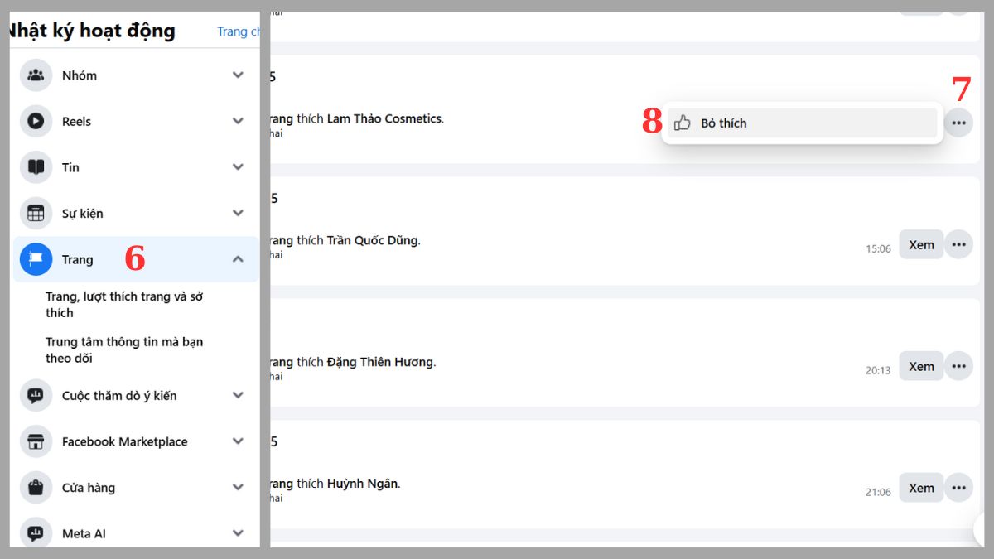Select the Facebook Marketplace storefront icon
Viewport: 994px width, 559px height.
pyautogui.click(x=36, y=441)
